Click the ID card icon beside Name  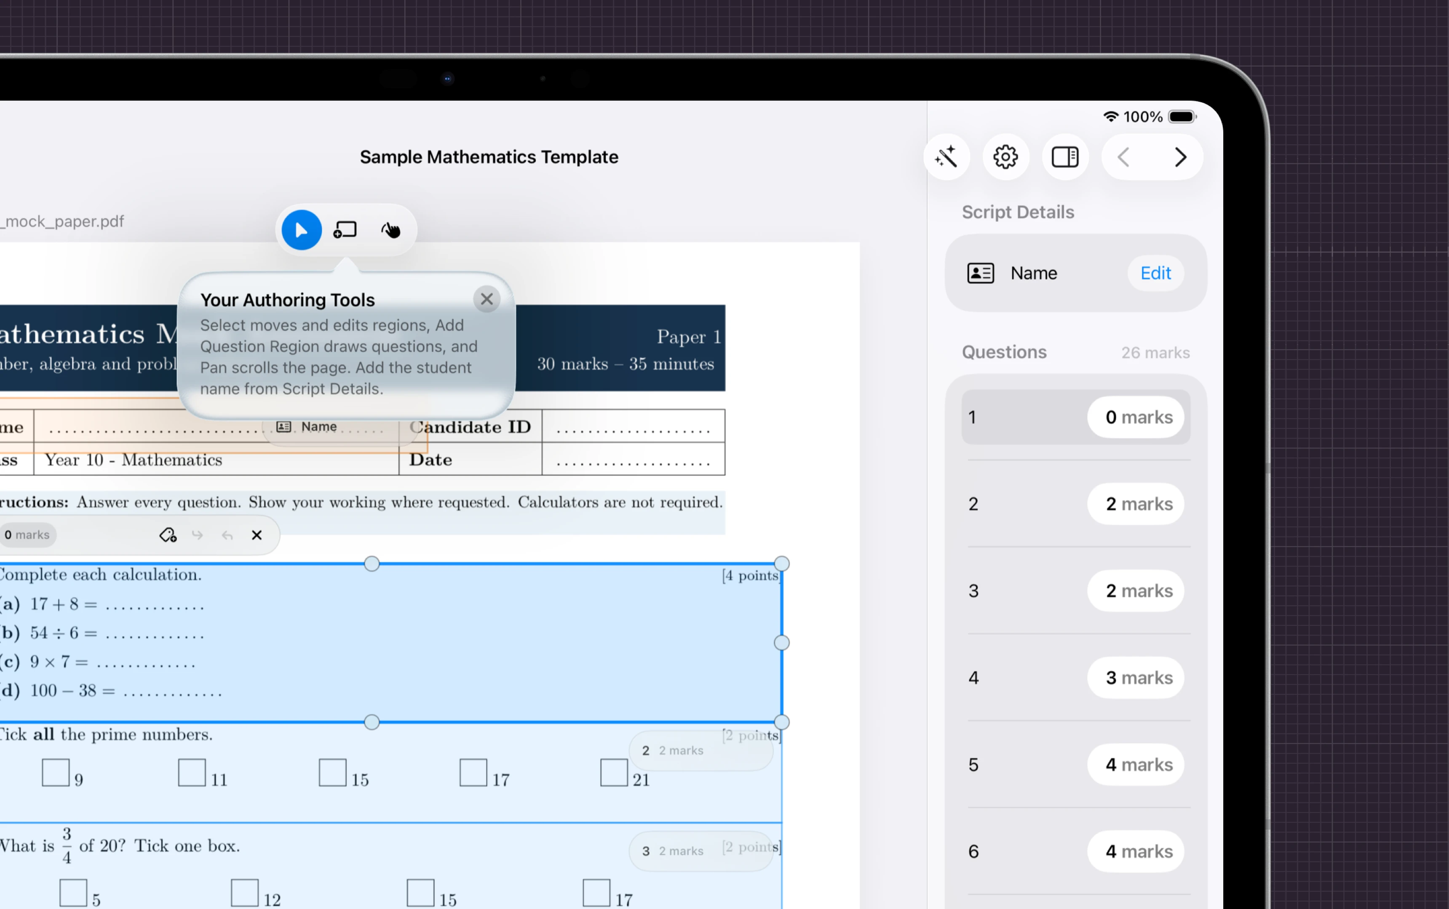(x=981, y=274)
